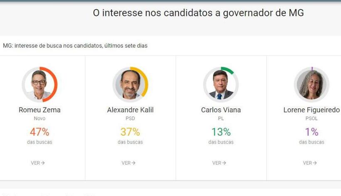The width and height of the screenshot is (341, 196).
Task: Click the yellow 37% search share
Action: (130, 132)
